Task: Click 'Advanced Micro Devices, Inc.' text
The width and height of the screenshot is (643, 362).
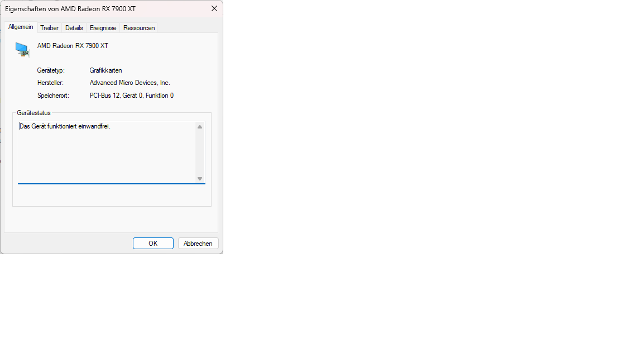Action: click(129, 83)
